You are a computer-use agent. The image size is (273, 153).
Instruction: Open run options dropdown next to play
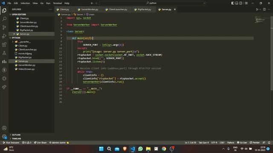pyautogui.click(x=260, y=9)
